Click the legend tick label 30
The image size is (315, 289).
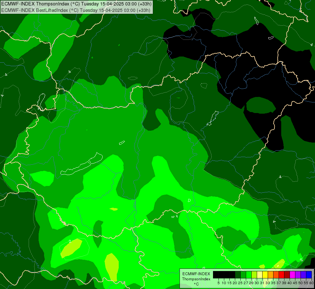coord(257,283)
